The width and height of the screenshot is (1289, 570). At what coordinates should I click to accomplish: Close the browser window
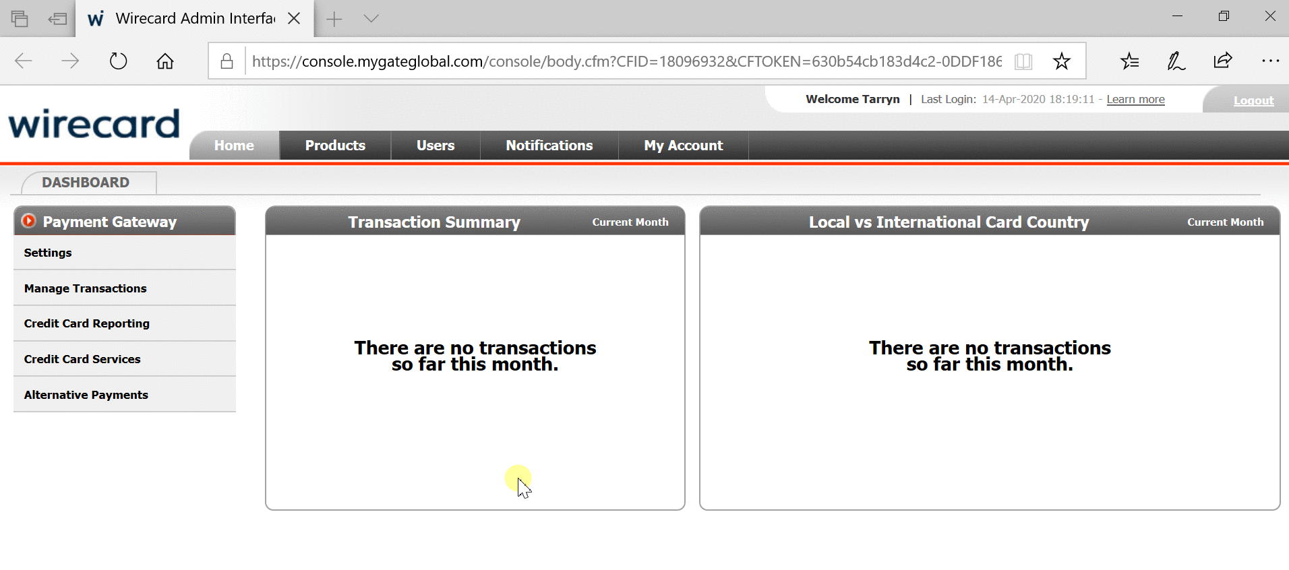tap(1270, 16)
